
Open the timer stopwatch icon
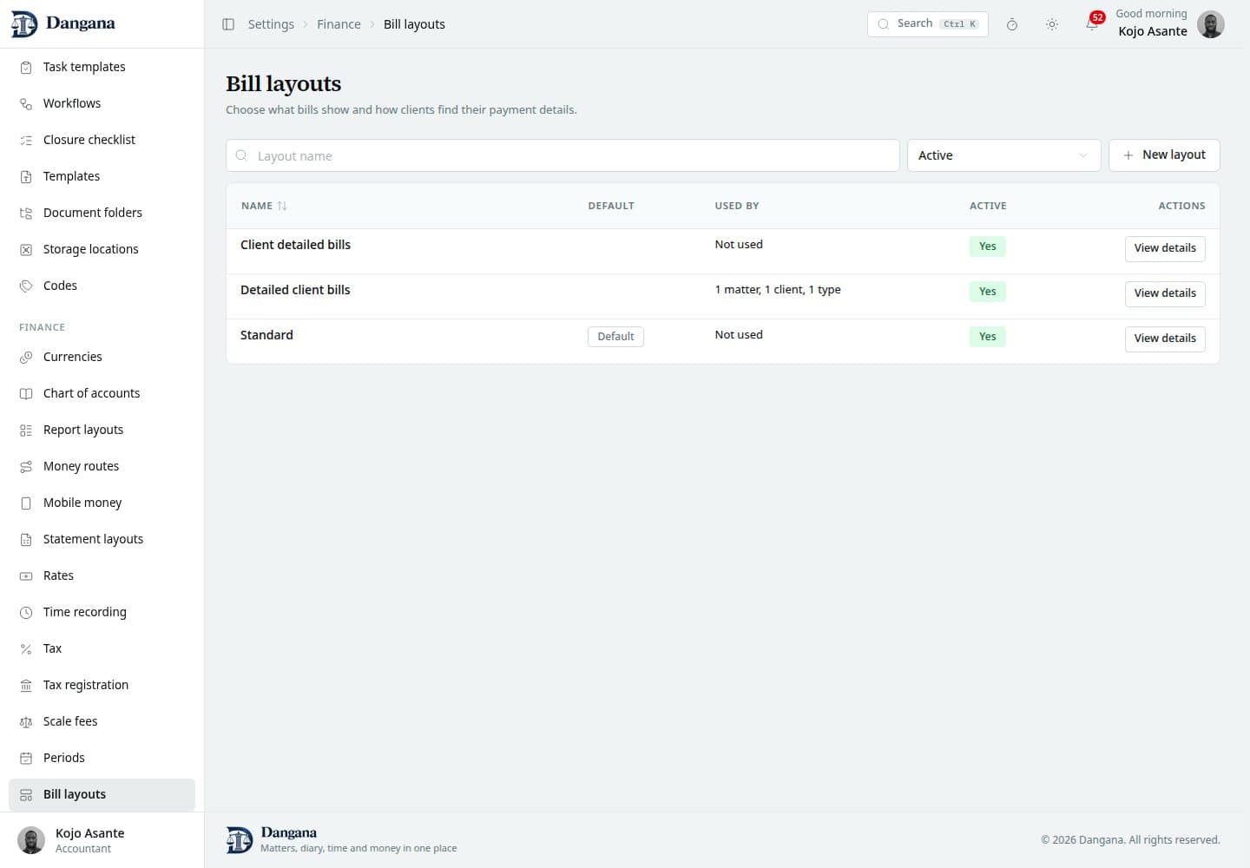tap(1012, 24)
